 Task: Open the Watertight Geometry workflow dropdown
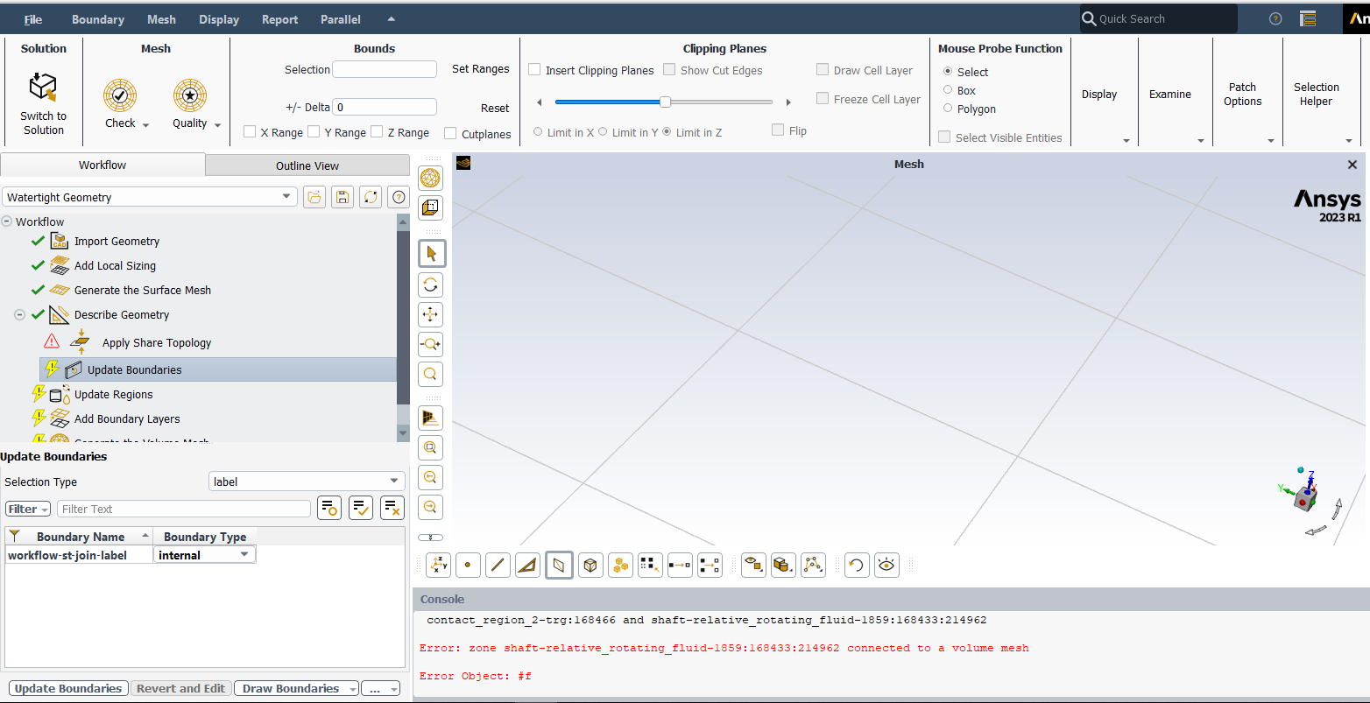click(286, 197)
